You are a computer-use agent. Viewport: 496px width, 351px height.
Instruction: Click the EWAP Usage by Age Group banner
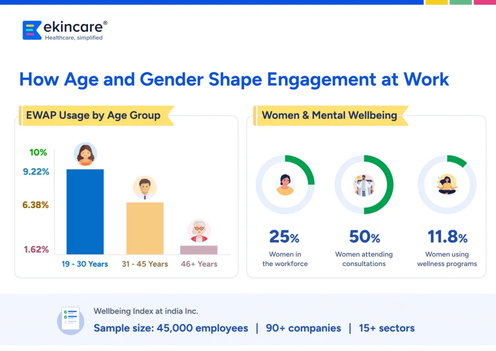[x=95, y=115]
